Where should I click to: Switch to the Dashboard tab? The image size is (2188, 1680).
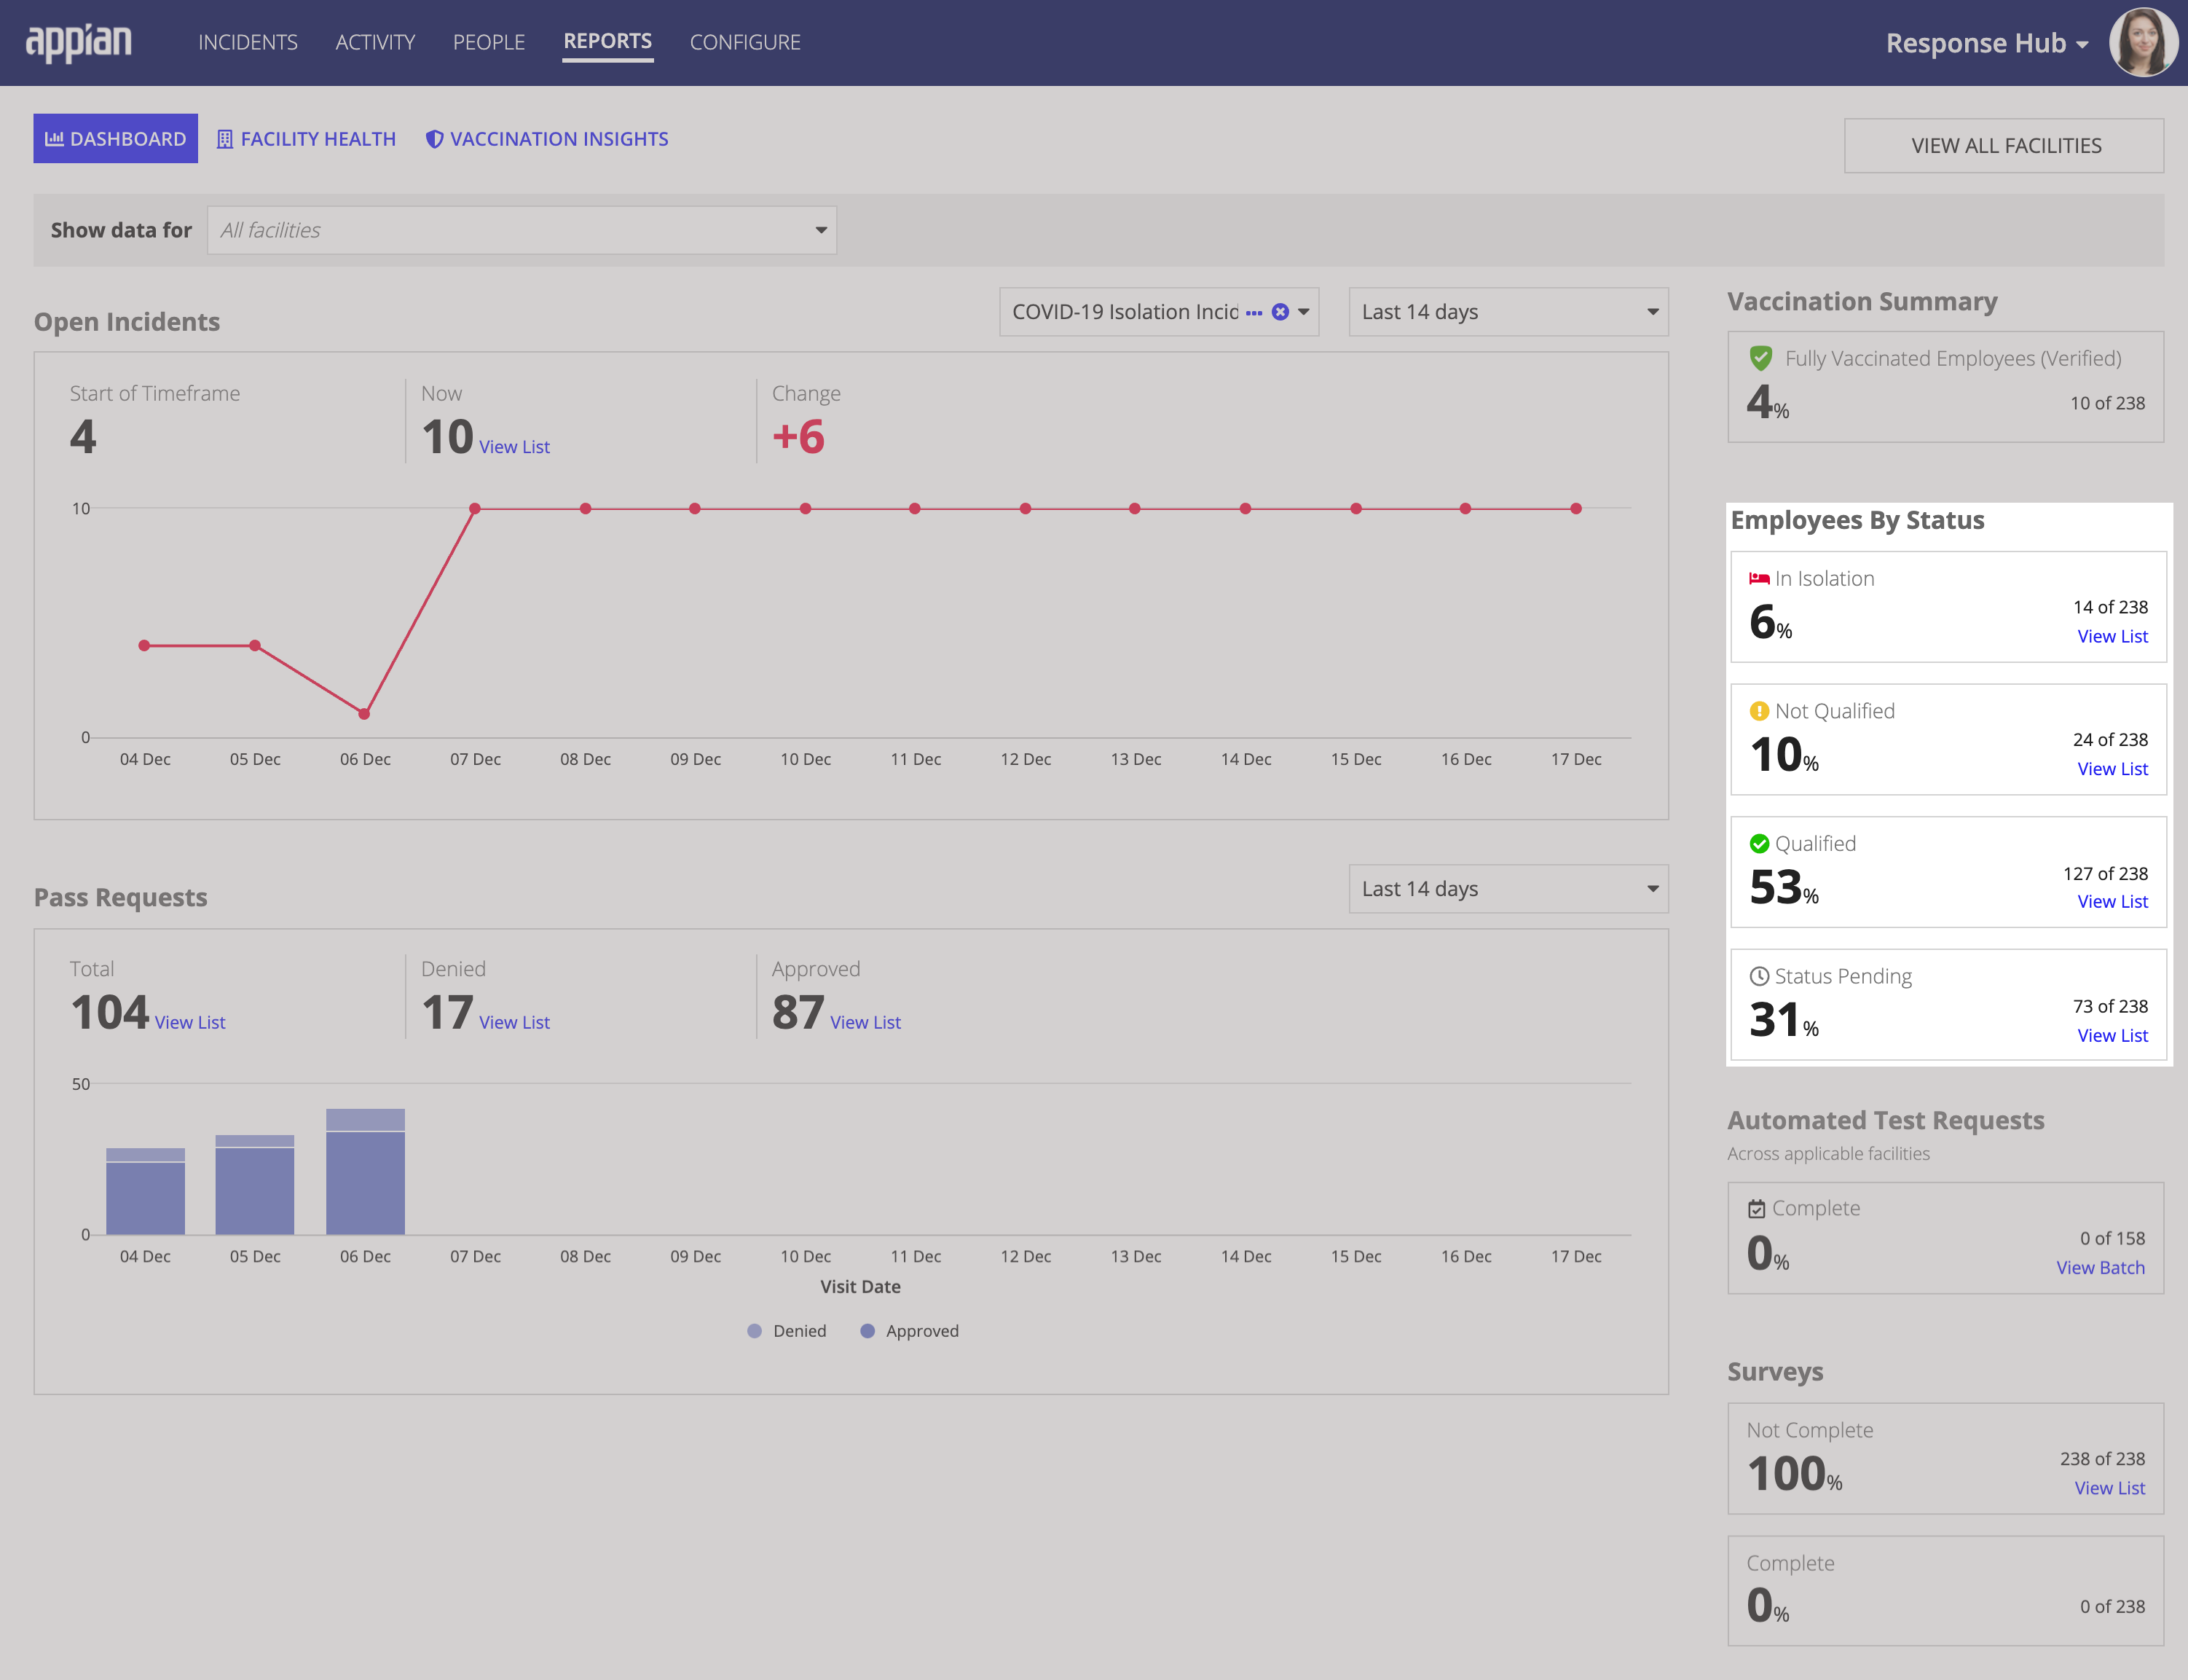(116, 139)
